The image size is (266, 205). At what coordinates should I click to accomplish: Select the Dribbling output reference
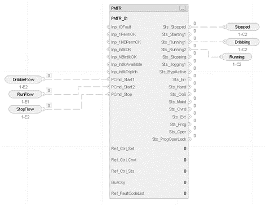(x=242, y=42)
